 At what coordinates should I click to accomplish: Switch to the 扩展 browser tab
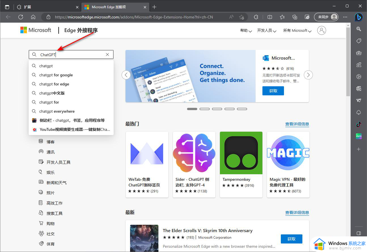click(47, 7)
